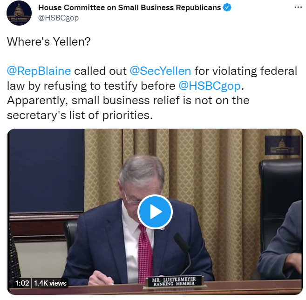Click the 1.4K views counter
This screenshot has height=300, width=306.
coord(50,283)
